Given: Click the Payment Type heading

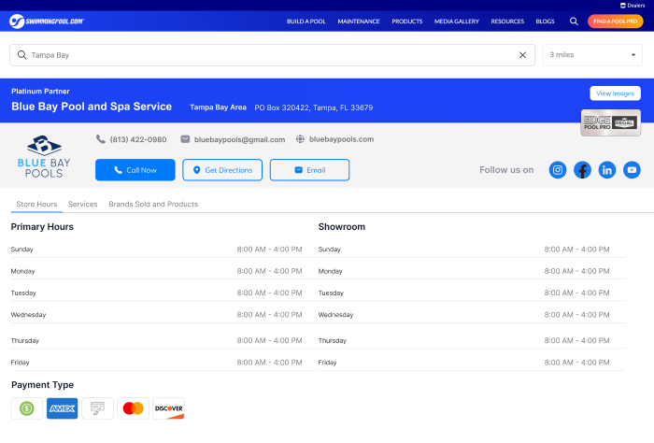Looking at the screenshot, I should click(x=43, y=385).
